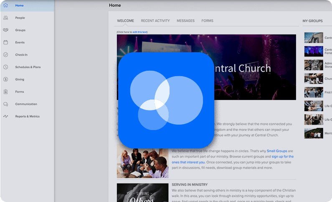
Task: Switch to the Recent Activity tab
Action: tap(155, 20)
